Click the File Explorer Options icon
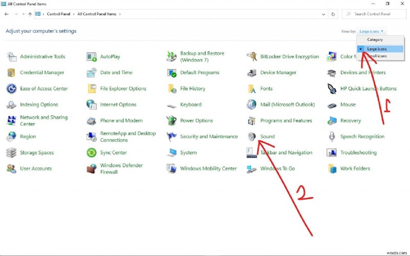The image size is (410, 256). point(92,89)
